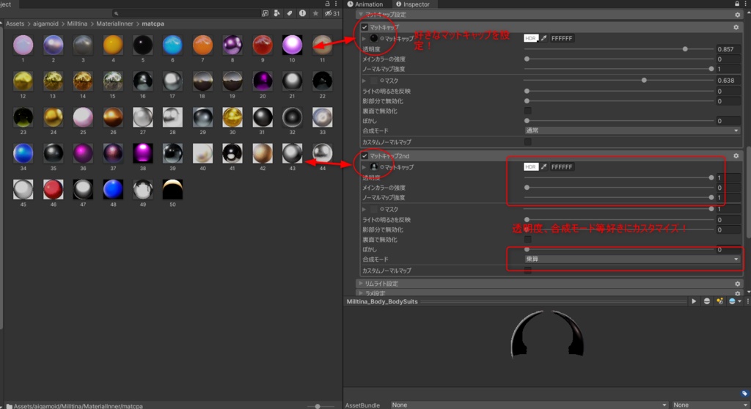The height and width of the screenshot is (409, 751).
Task: Click マットキャップ2nd texture thumbnail slot
Action: (373, 166)
